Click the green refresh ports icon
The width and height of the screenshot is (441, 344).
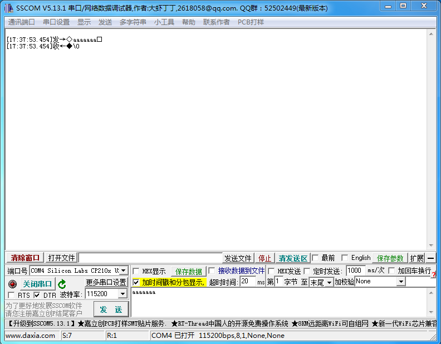pyautogui.click(x=62, y=284)
